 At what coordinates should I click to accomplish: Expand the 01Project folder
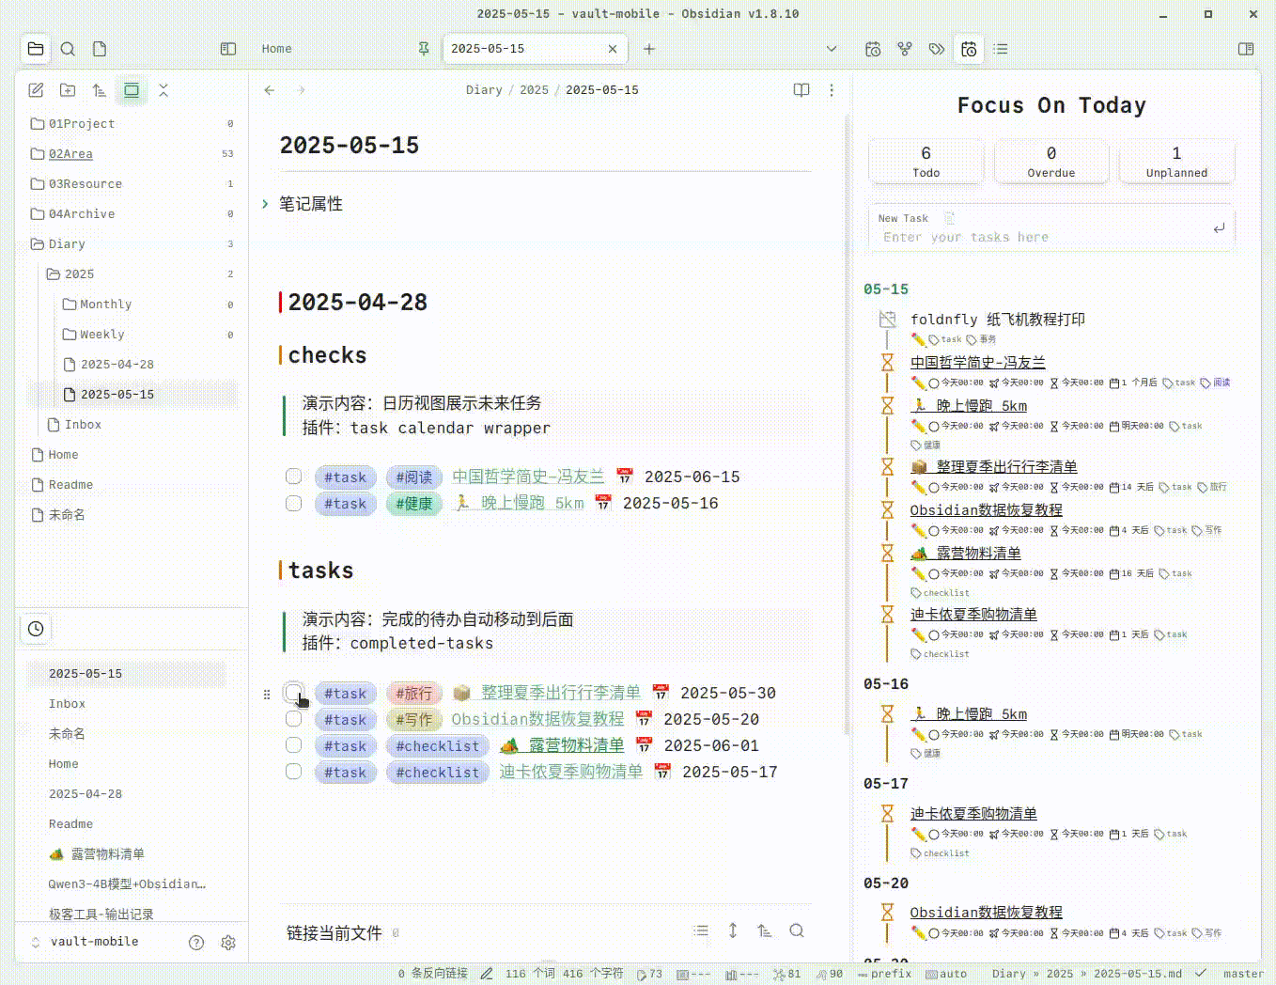[x=82, y=124]
